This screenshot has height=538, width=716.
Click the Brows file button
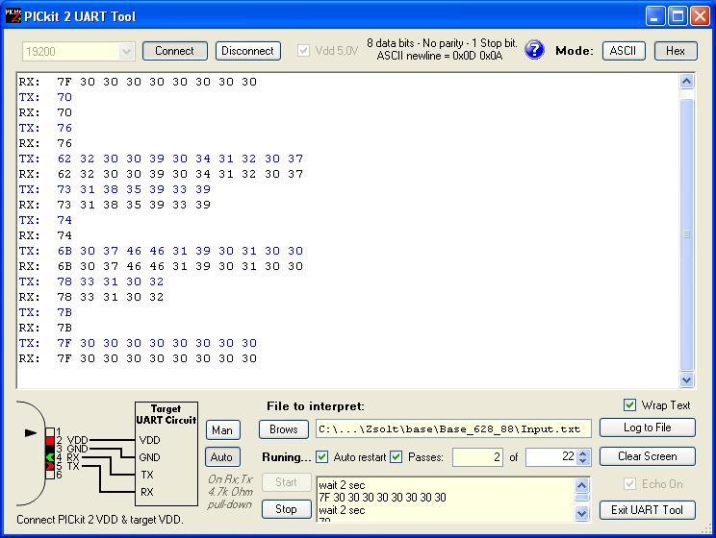(284, 429)
